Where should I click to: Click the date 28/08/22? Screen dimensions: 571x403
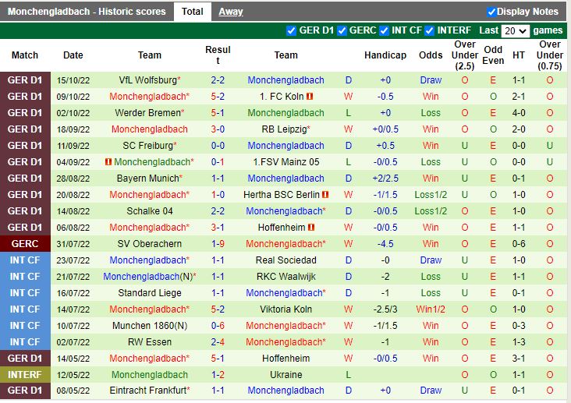pyautogui.click(x=73, y=179)
